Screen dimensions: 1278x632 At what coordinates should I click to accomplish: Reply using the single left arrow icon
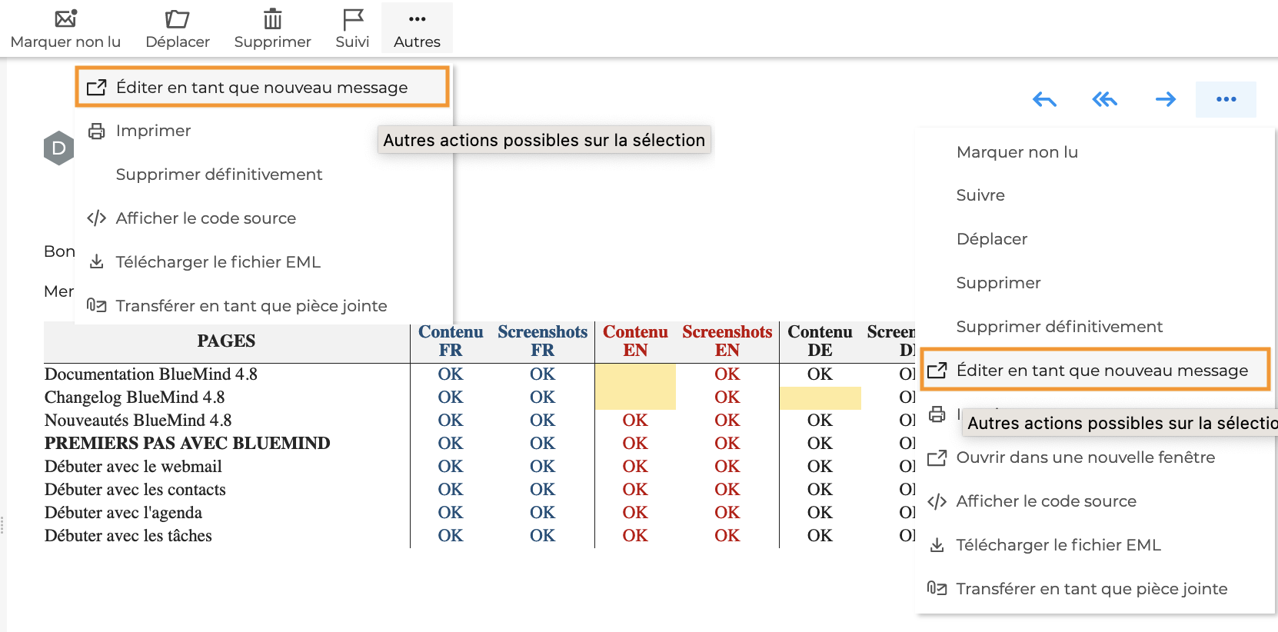click(1044, 99)
